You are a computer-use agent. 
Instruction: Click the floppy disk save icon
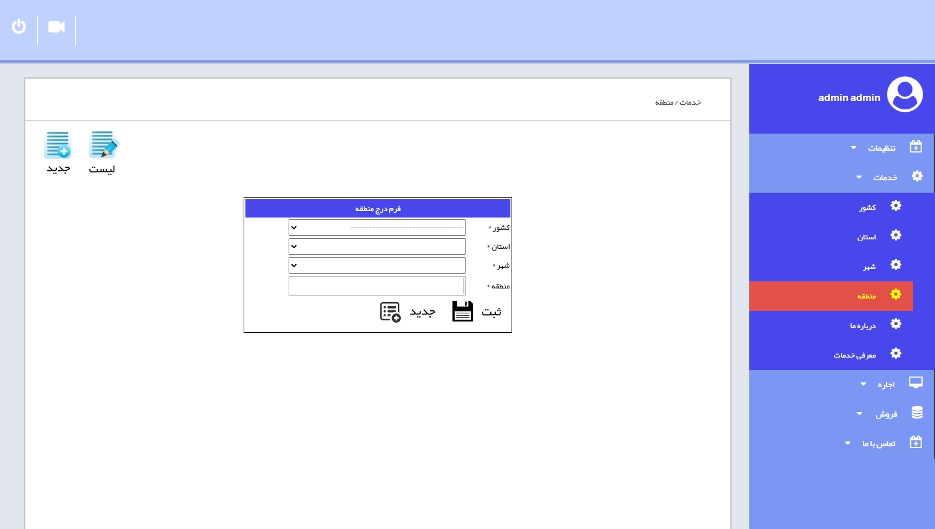click(x=462, y=311)
